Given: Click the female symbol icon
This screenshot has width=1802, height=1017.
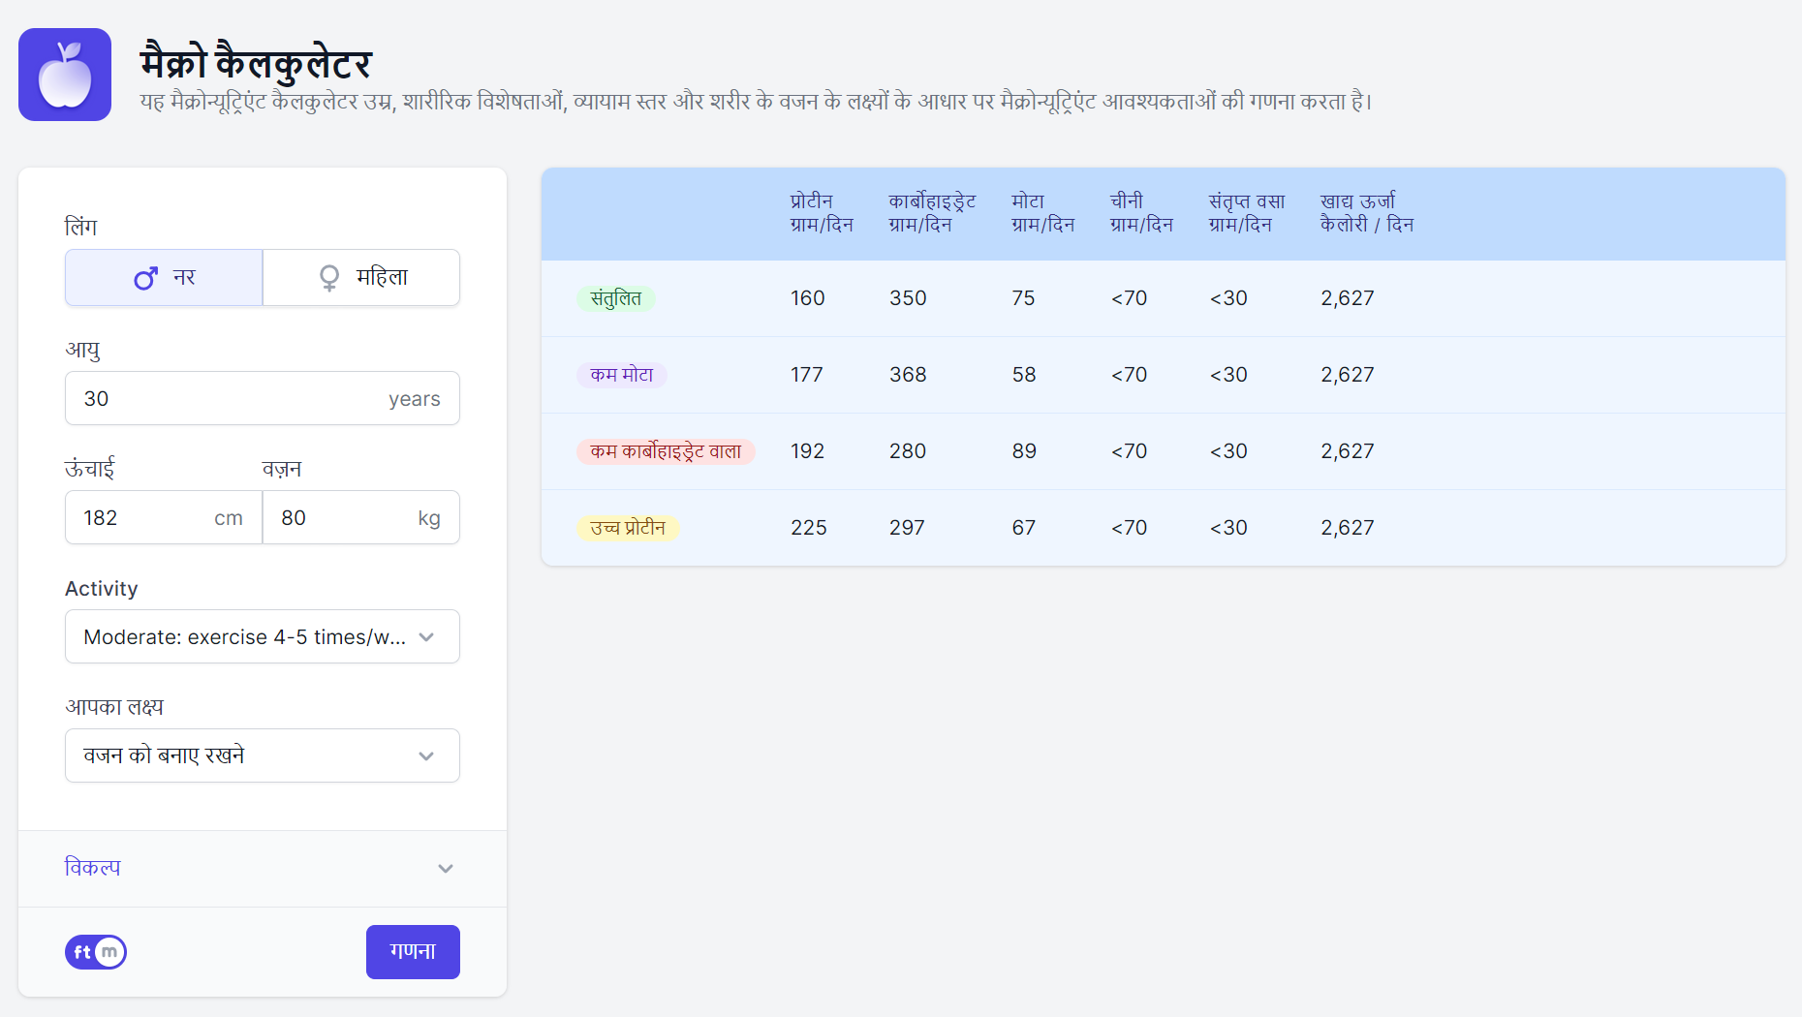Looking at the screenshot, I should [x=329, y=279].
